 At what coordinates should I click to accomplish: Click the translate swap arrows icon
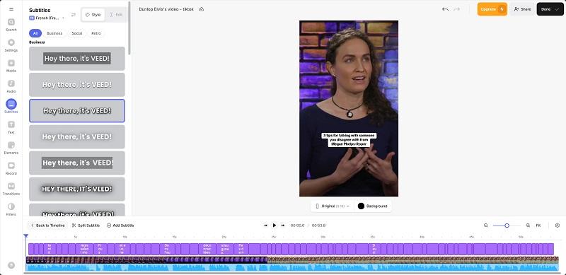click(74, 15)
